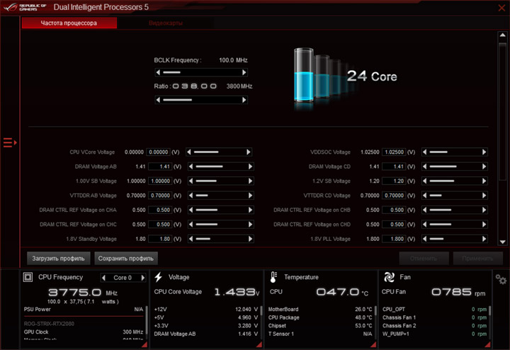
Task: Click the Voltage lightning bolt icon
Action: pyautogui.click(x=159, y=277)
